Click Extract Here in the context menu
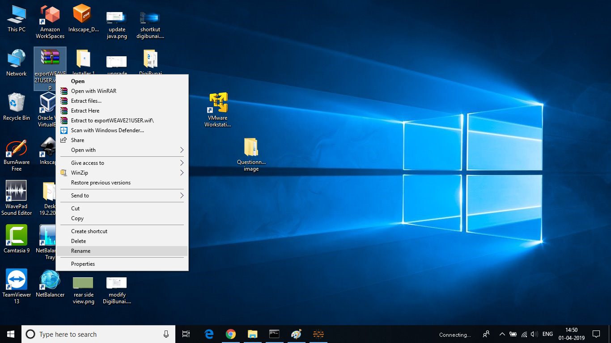This screenshot has width=611, height=343. click(85, 111)
